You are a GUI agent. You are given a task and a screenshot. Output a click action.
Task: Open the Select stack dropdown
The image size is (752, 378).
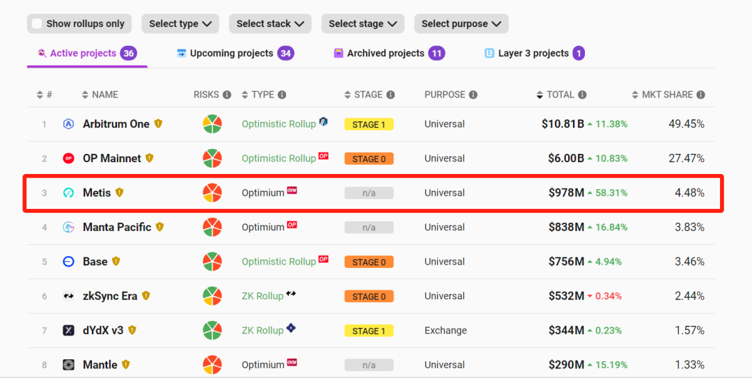coord(270,24)
